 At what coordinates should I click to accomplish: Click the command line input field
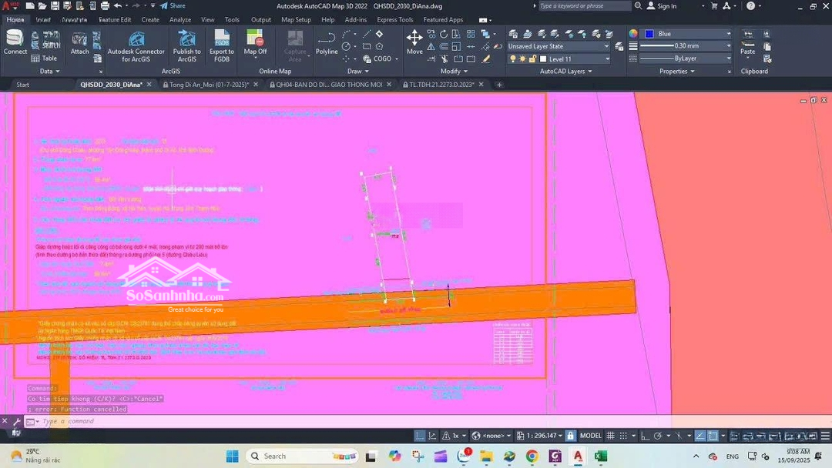tap(231, 421)
